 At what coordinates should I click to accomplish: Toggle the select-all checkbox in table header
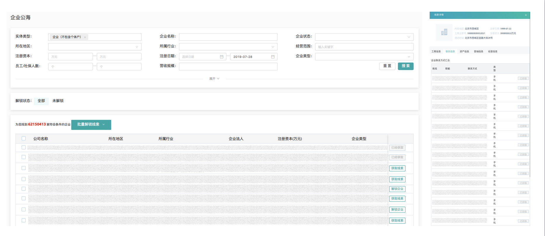coord(24,138)
